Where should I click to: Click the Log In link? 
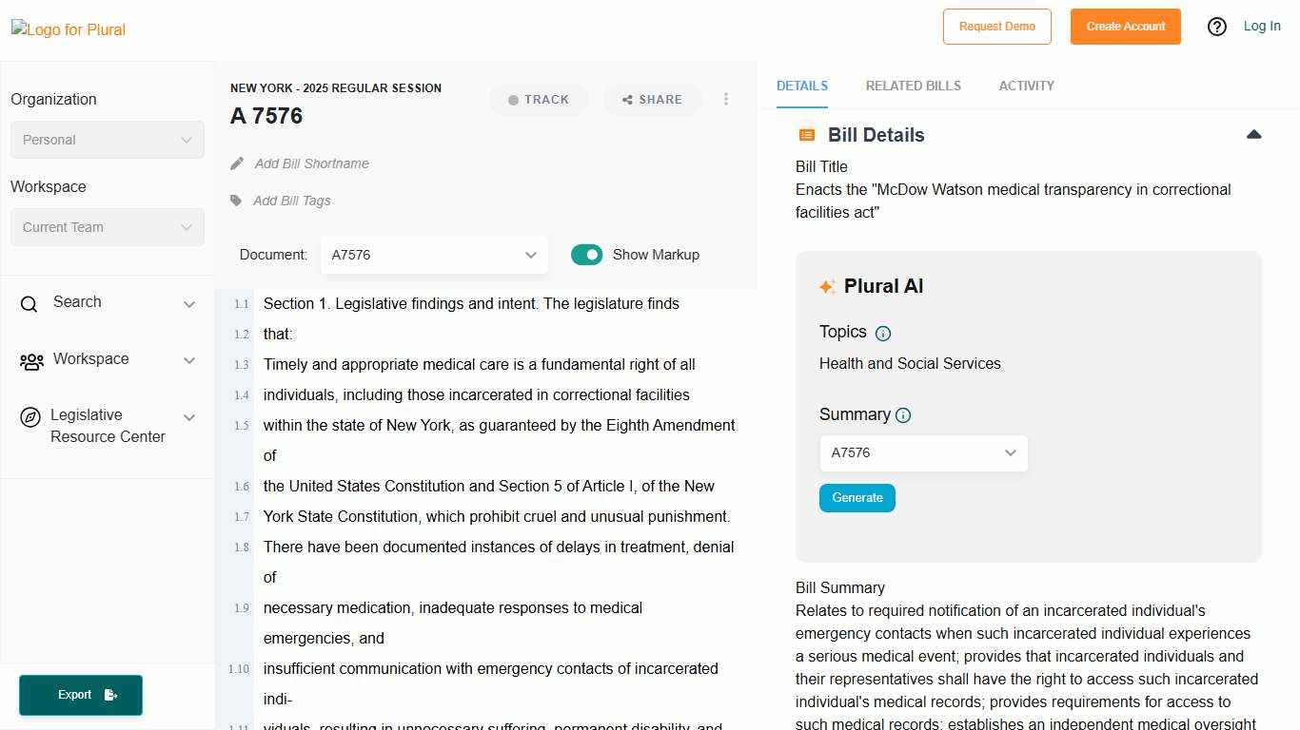pos(1262,26)
